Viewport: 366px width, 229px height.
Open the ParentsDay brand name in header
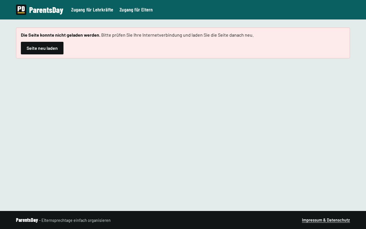(46, 10)
